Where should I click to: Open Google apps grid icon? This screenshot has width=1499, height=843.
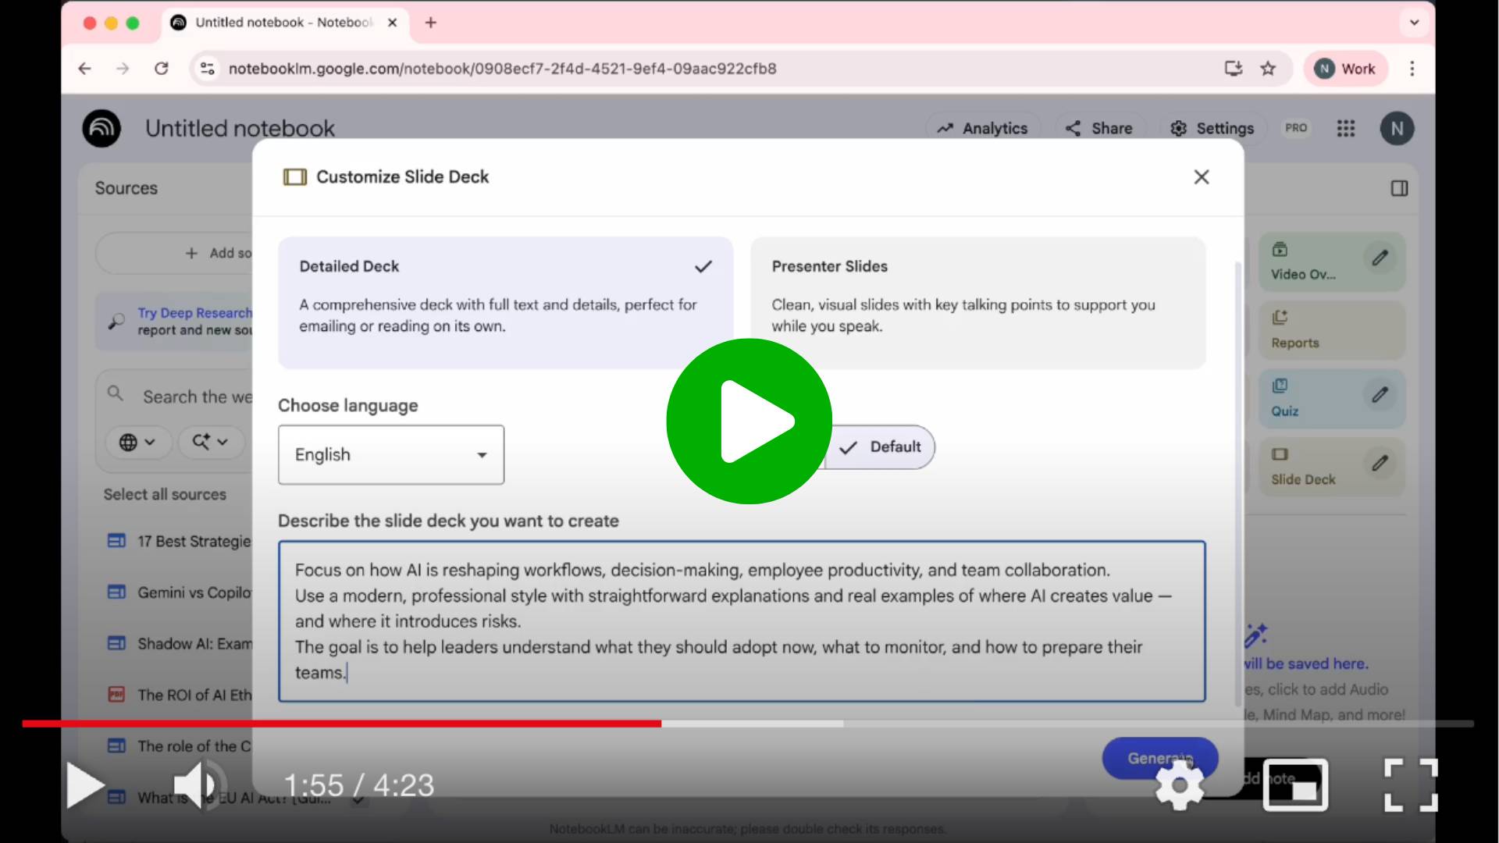(x=1345, y=129)
